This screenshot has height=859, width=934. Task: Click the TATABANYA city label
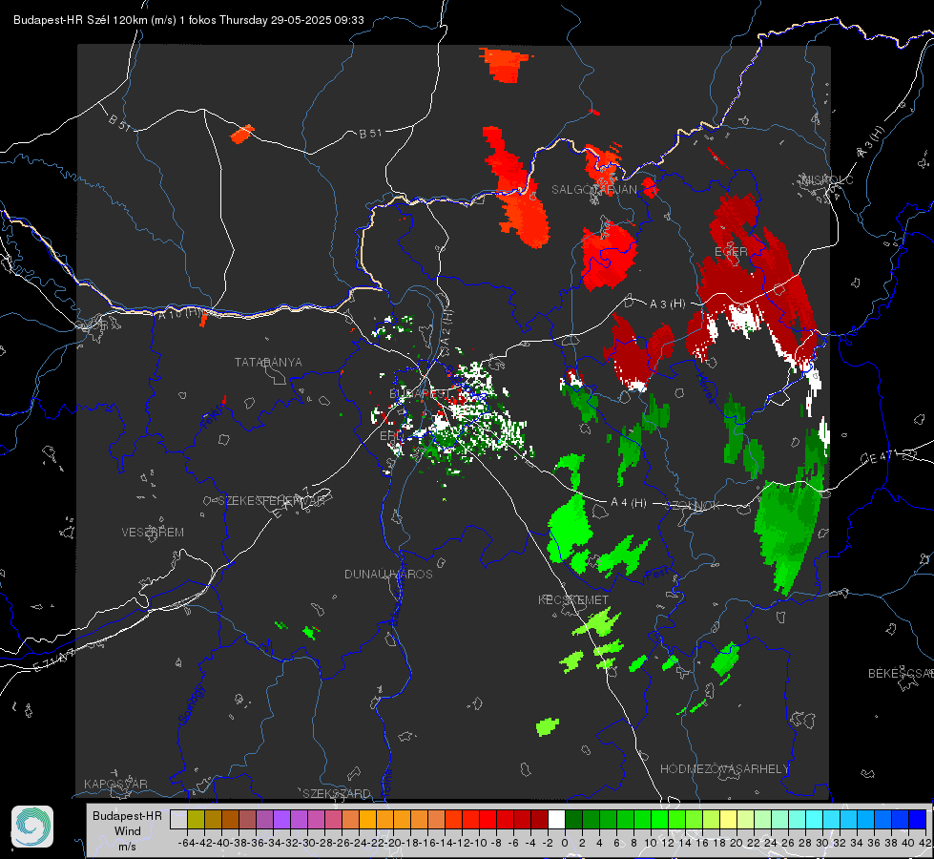[x=268, y=363]
